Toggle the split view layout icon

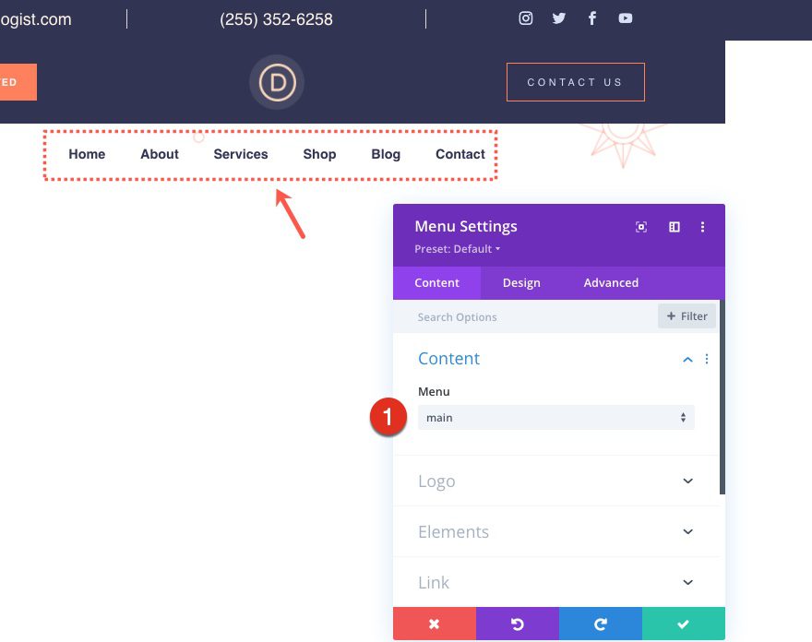point(674,226)
